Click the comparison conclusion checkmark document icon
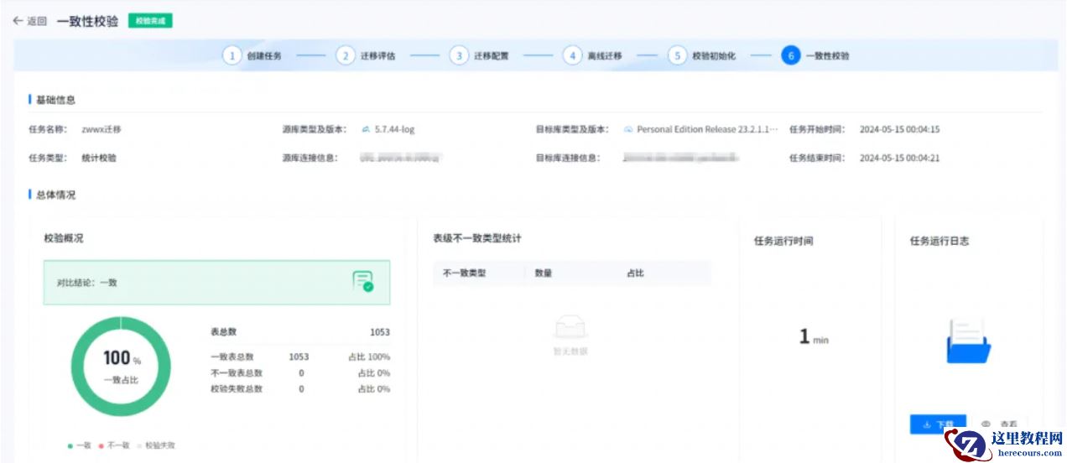 point(362,282)
